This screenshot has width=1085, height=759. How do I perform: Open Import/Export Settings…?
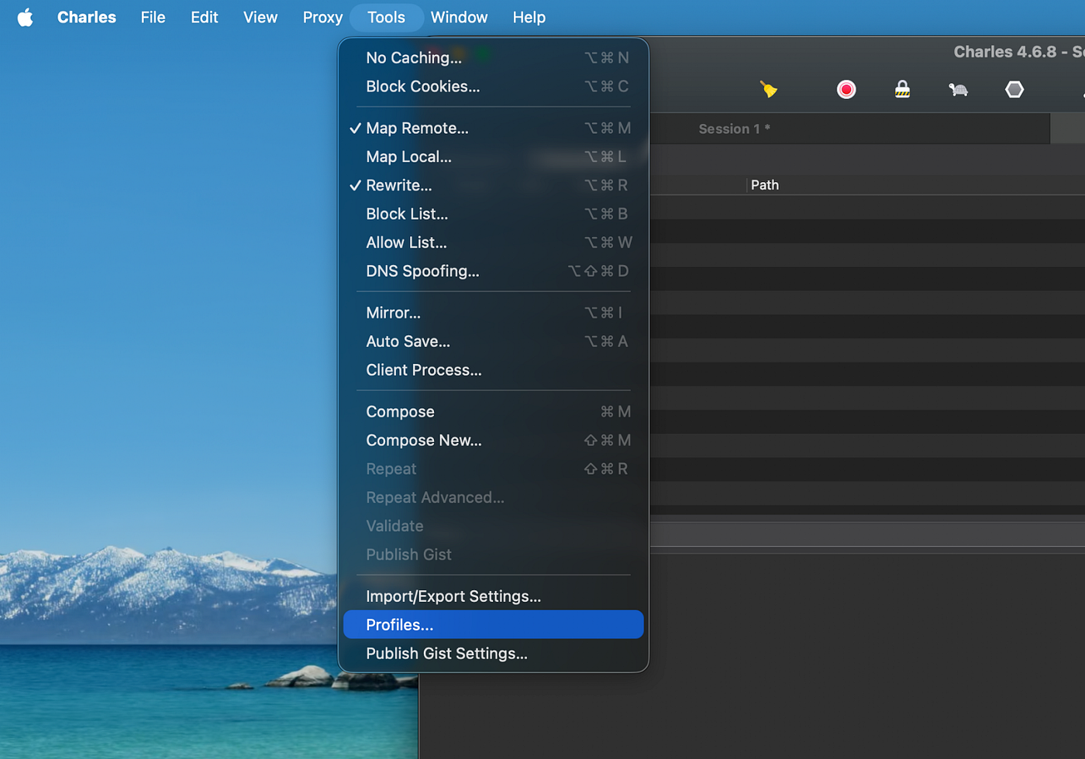point(494,596)
